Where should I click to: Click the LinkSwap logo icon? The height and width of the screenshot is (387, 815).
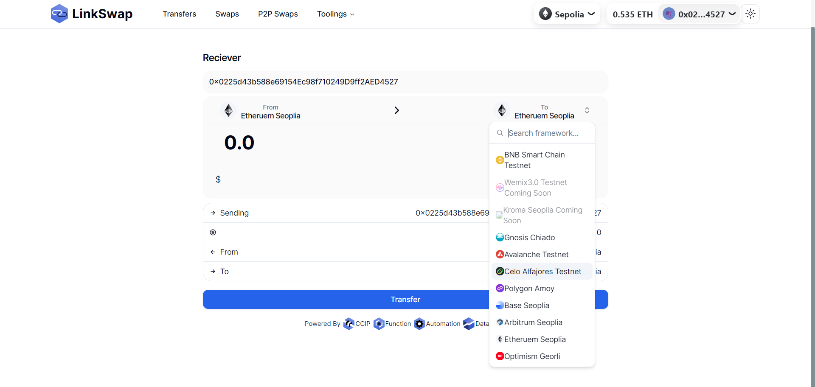pos(59,14)
